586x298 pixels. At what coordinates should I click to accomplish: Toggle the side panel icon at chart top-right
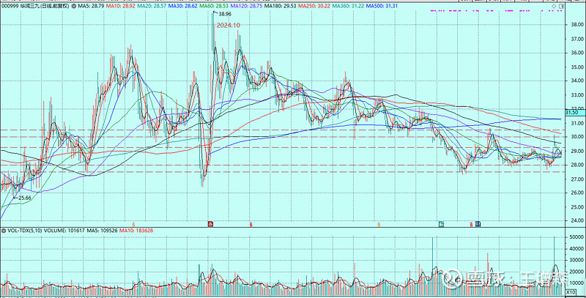click(561, 7)
